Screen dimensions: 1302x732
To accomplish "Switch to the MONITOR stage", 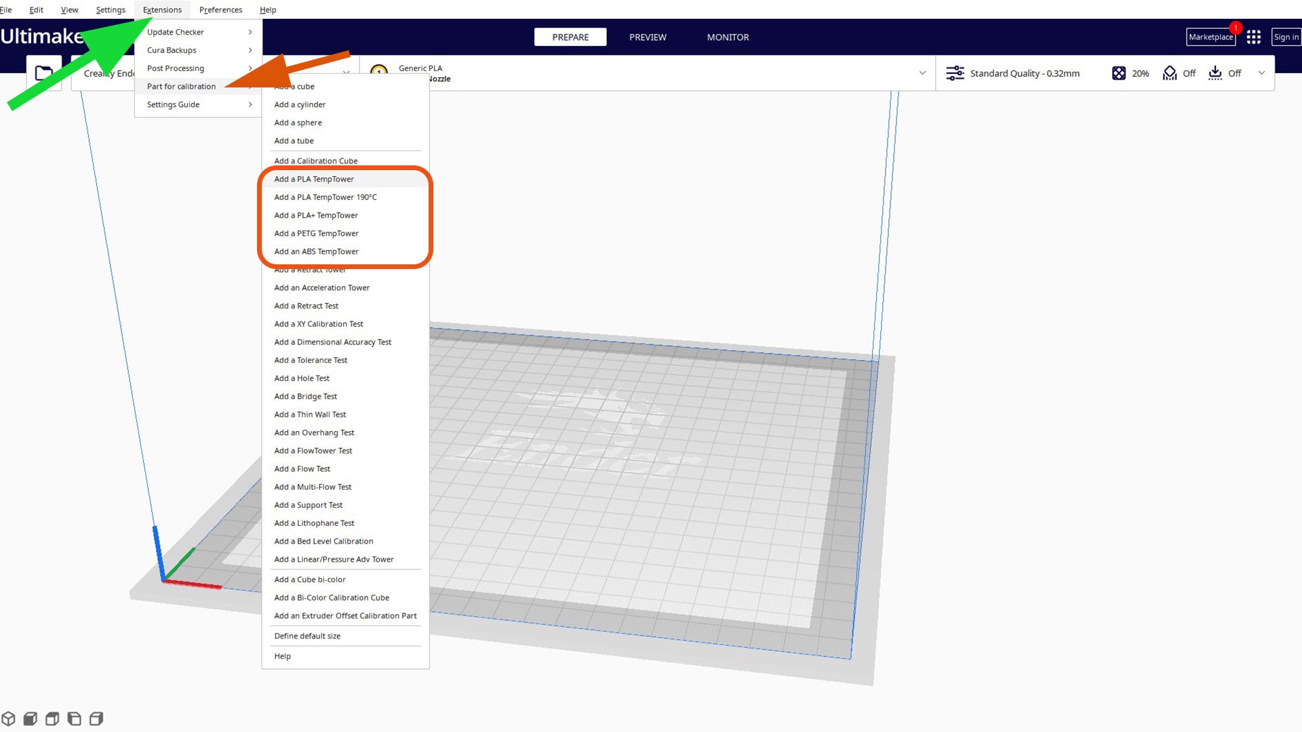I will coord(728,37).
